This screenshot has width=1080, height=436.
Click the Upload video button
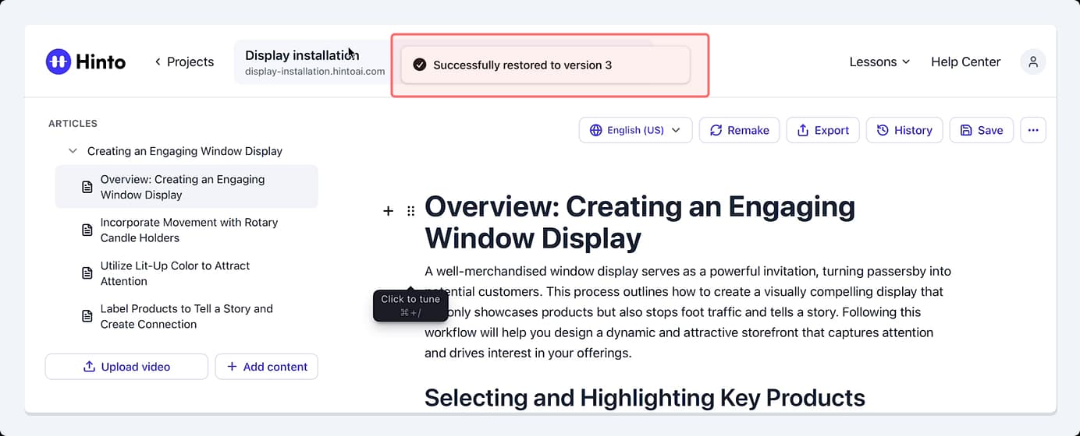pos(126,367)
